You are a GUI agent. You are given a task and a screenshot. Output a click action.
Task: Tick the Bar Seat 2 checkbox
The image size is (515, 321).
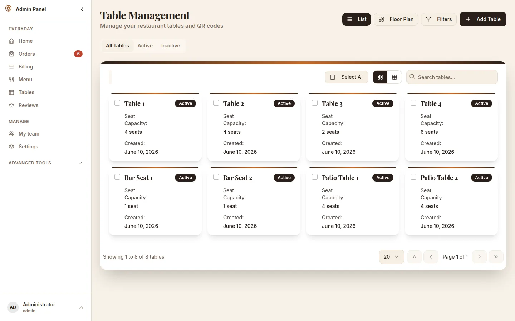(216, 177)
